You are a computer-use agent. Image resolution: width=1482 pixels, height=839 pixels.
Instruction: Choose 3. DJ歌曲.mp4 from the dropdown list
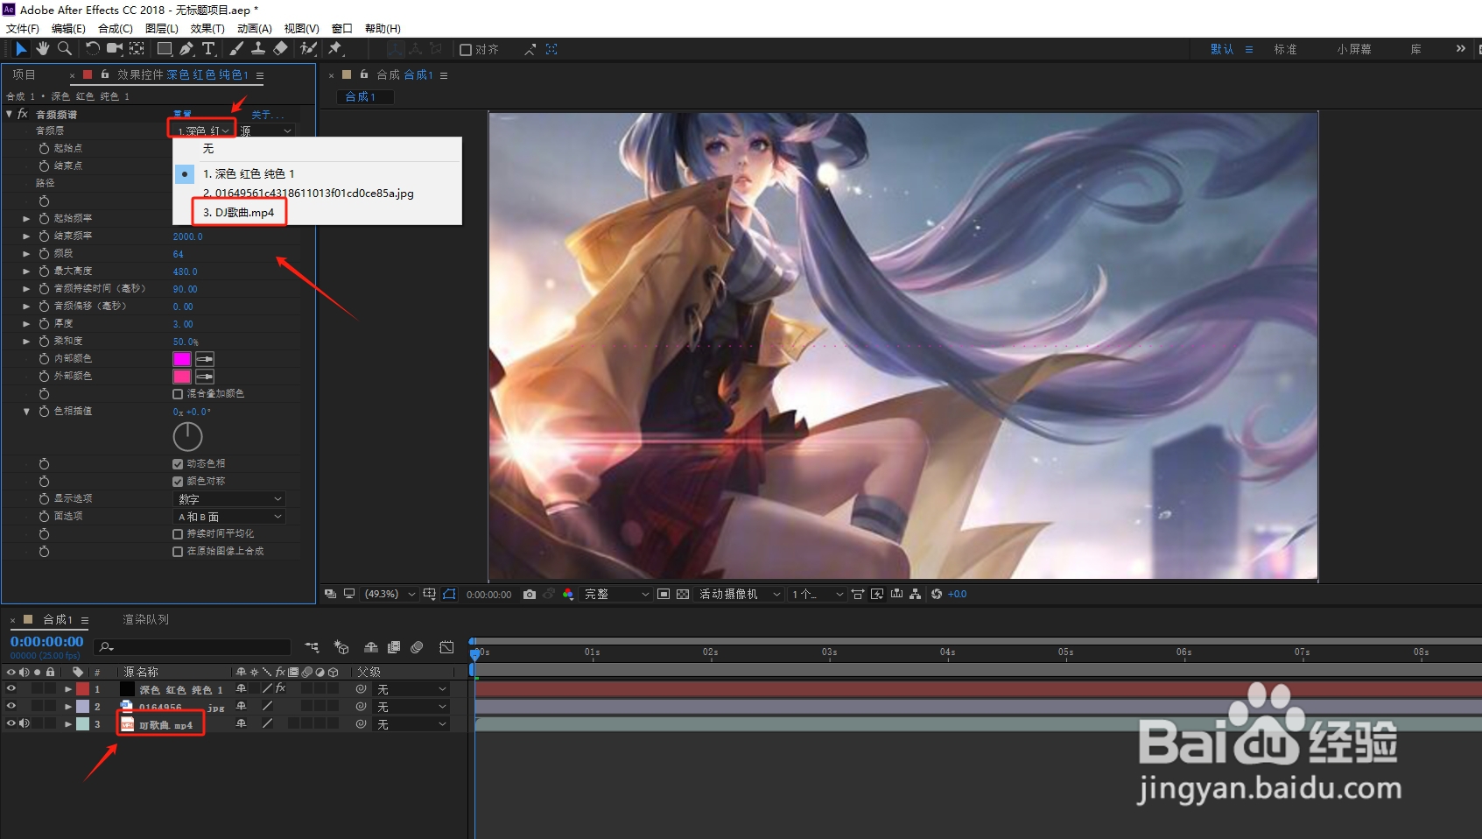[x=239, y=212]
